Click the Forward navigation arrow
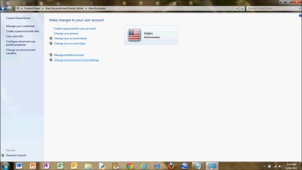The image size is (302, 170). tap(9, 8)
